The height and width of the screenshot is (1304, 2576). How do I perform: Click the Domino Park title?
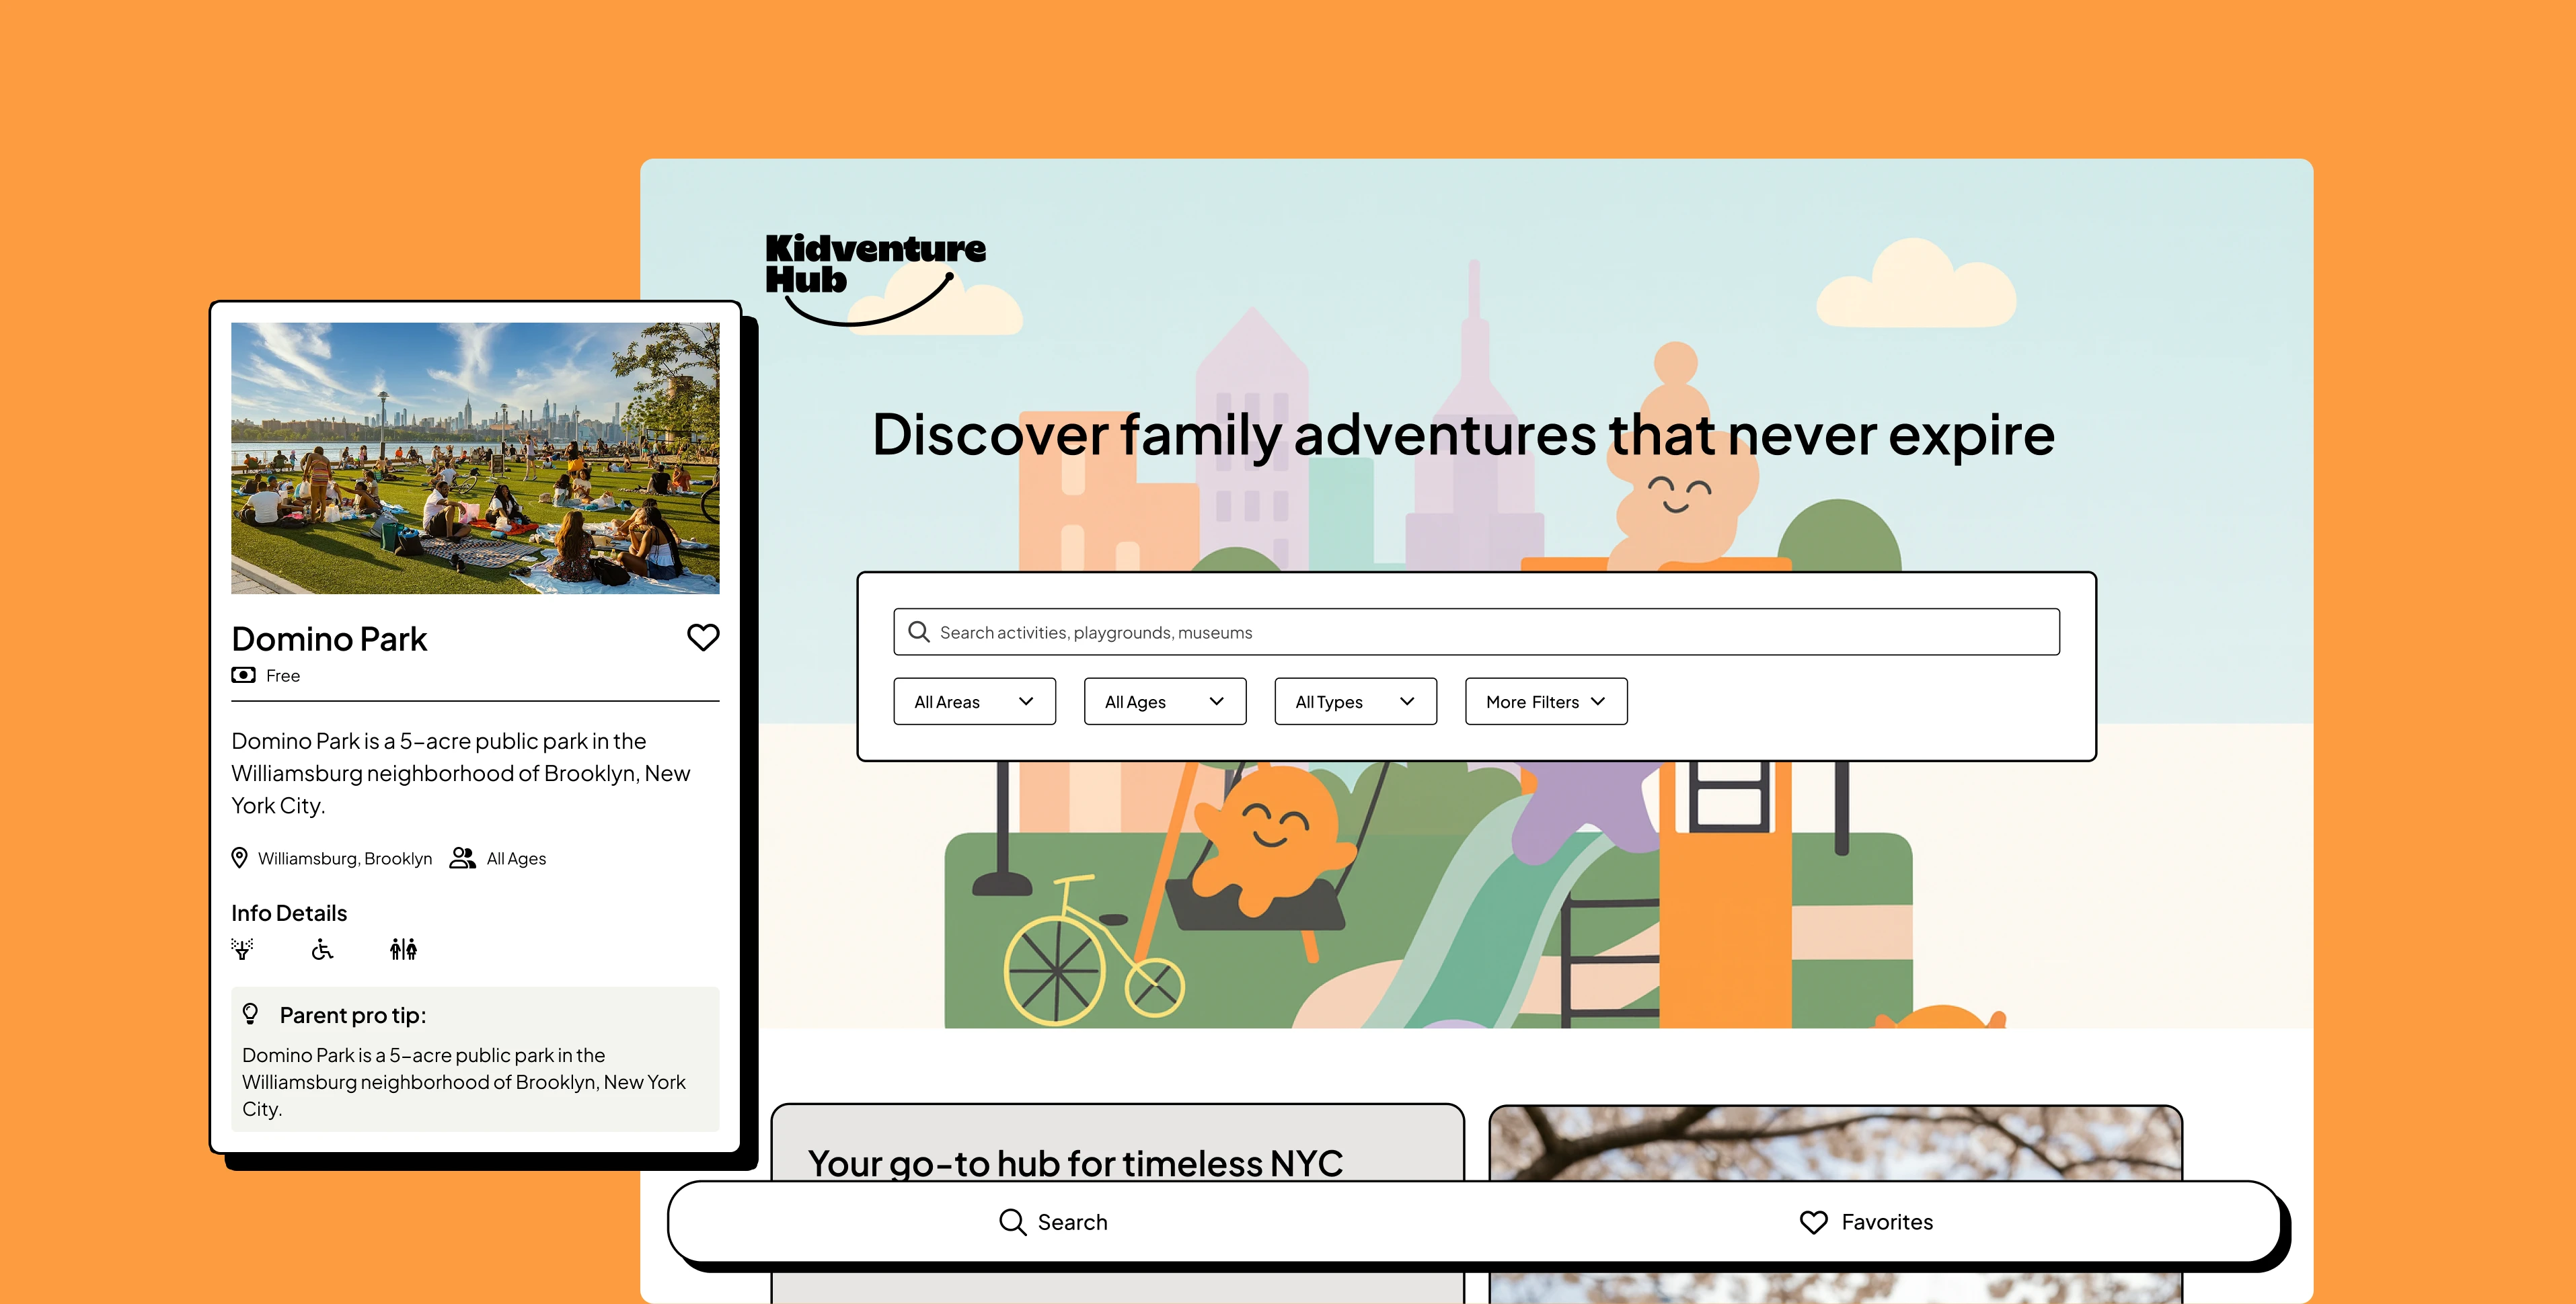tap(329, 639)
